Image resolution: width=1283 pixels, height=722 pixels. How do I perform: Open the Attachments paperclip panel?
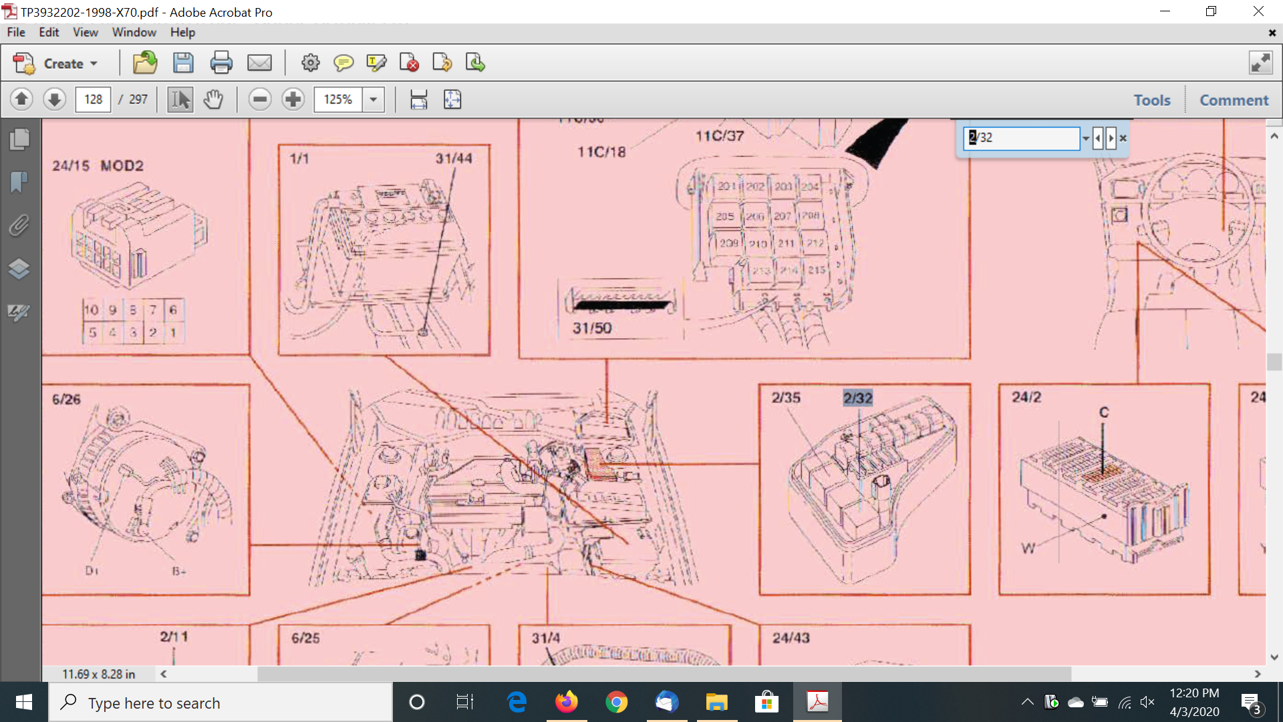19,226
